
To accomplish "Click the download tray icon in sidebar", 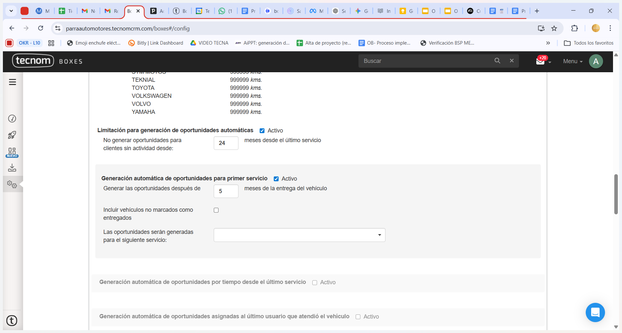I will tap(12, 168).
